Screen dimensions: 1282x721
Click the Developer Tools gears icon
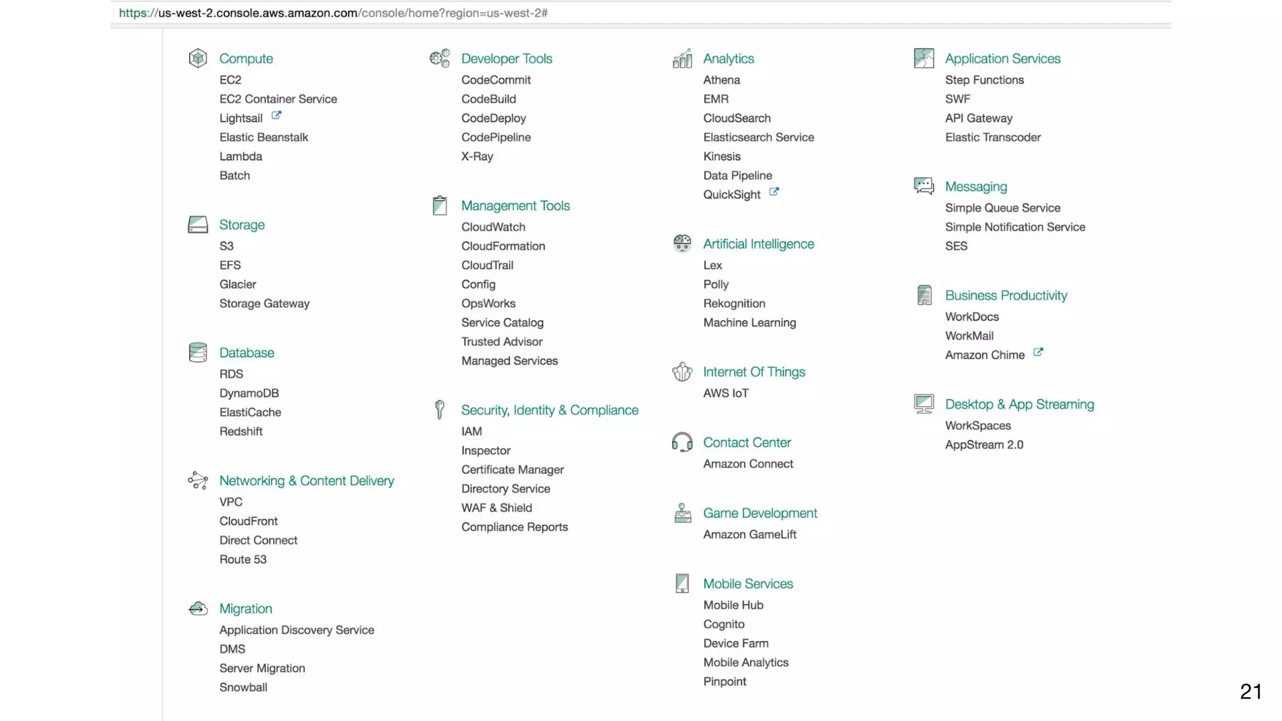pos(439,58)
